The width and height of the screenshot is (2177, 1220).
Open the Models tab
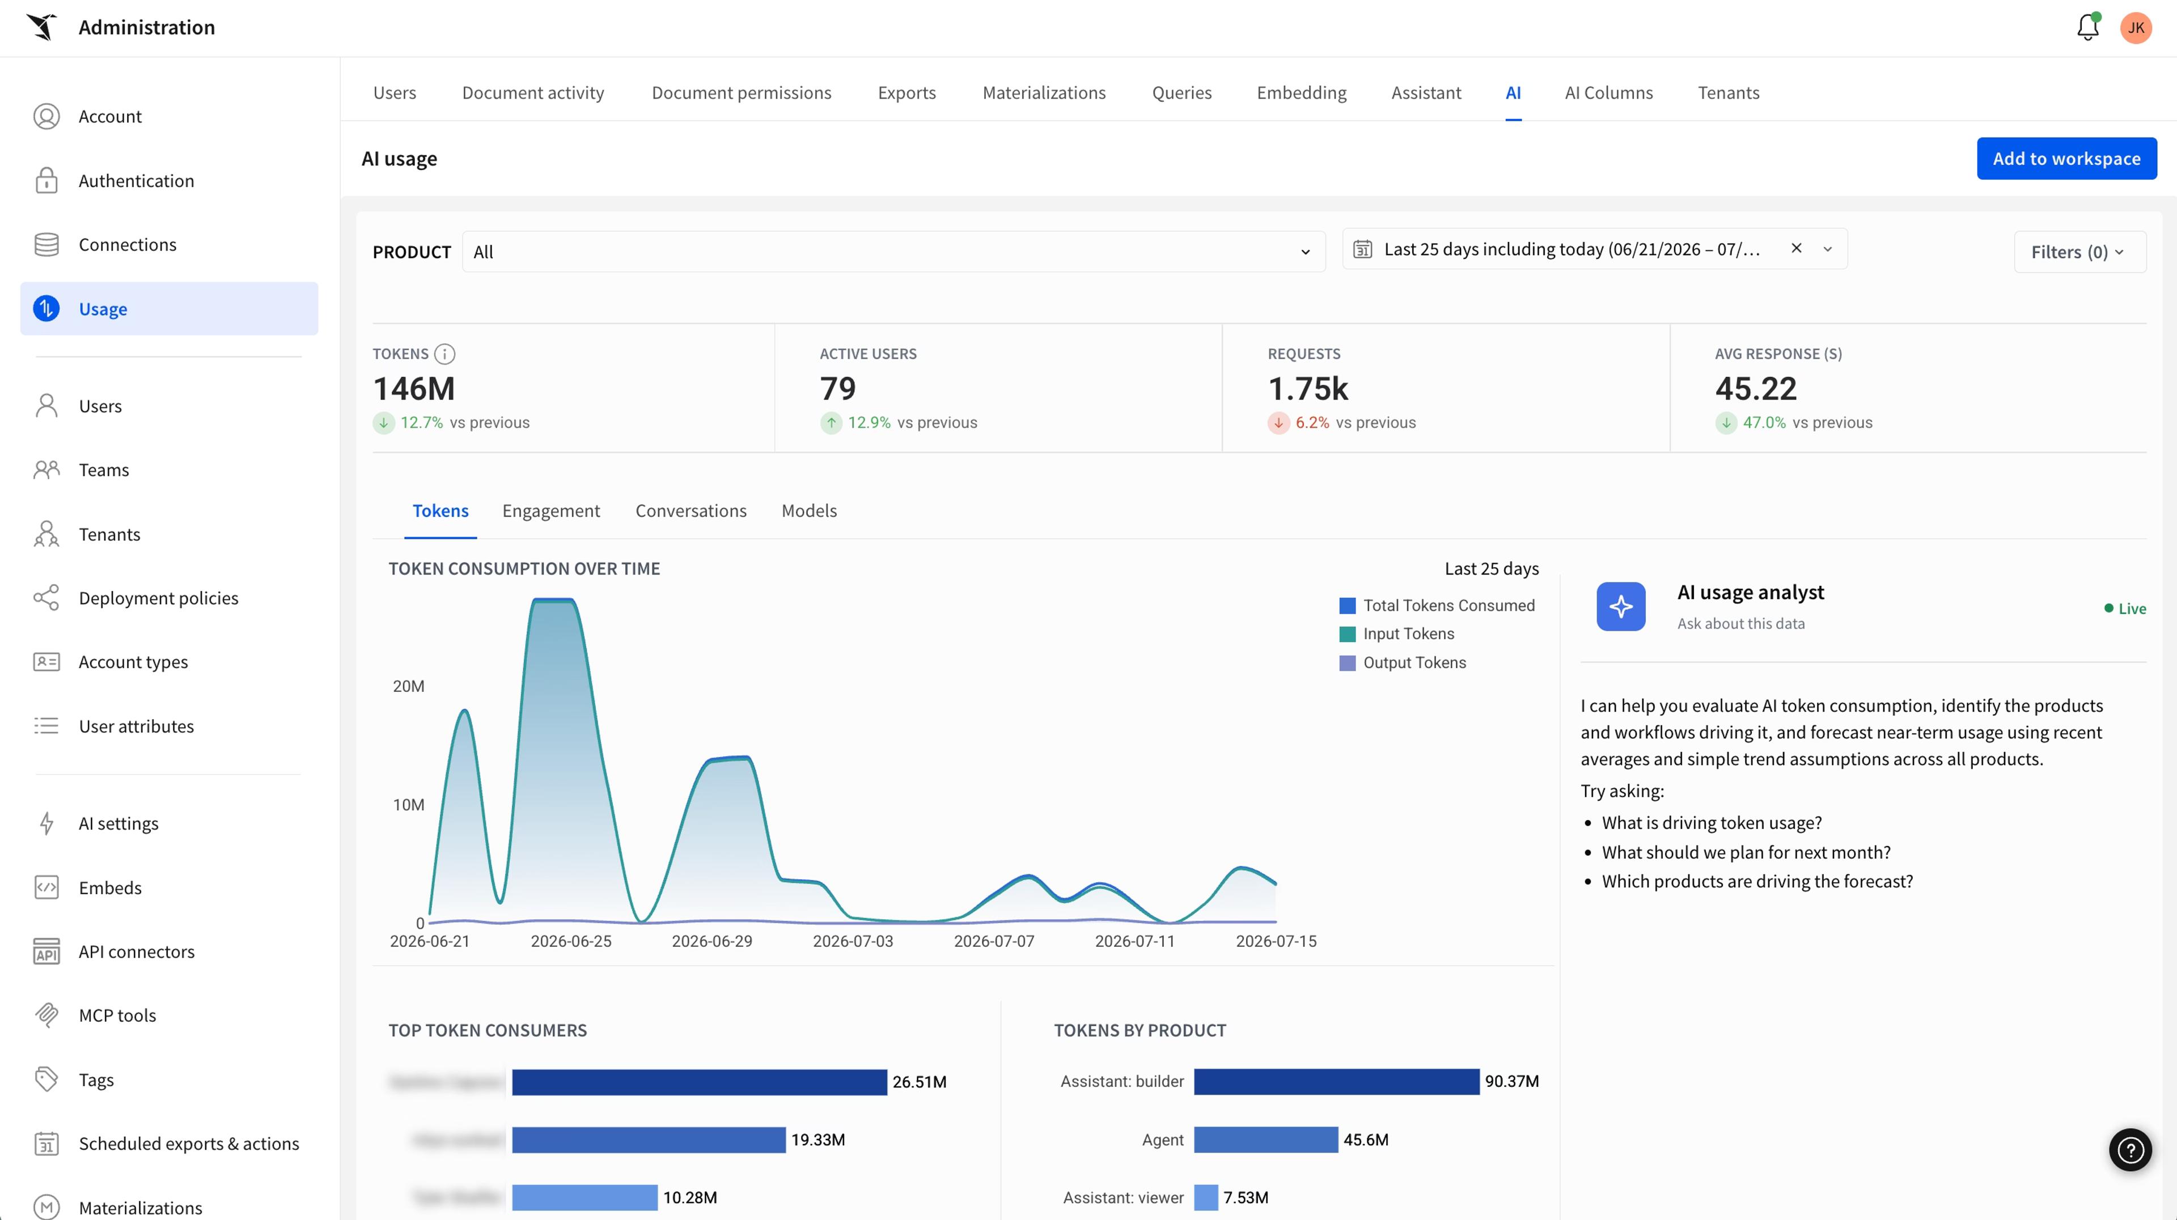coord(809,511)
